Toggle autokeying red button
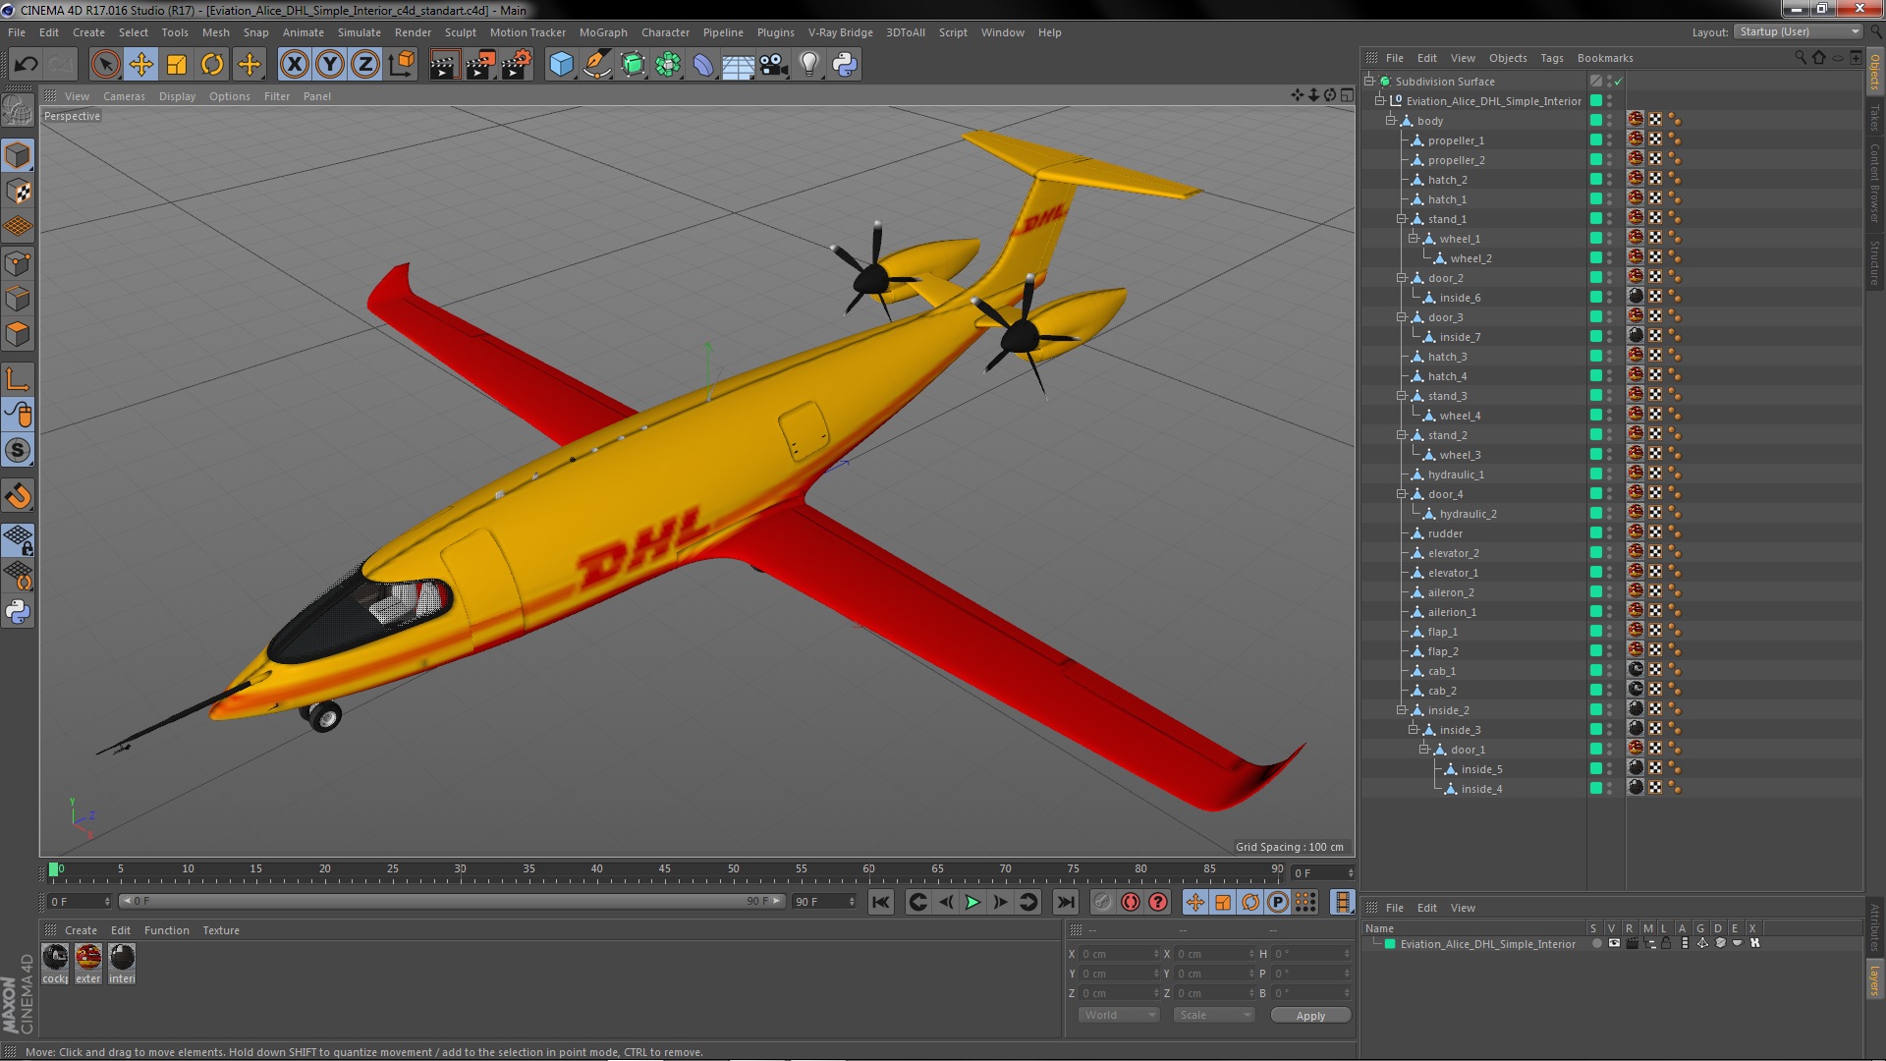This screenshot has height=1061, width=1886. coord(1131,902)
